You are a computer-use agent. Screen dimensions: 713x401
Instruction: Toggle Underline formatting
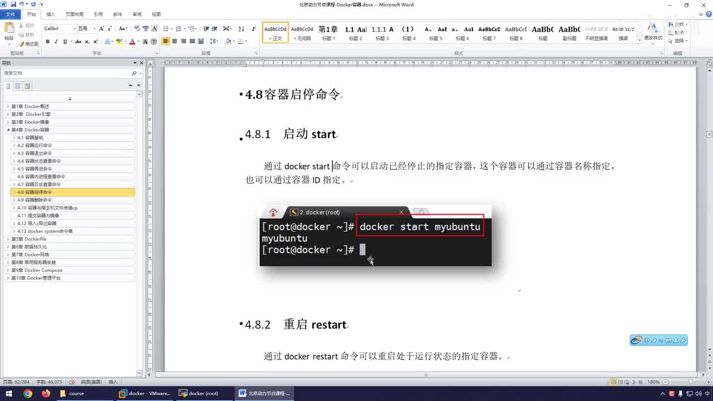(x=65, y=42)
